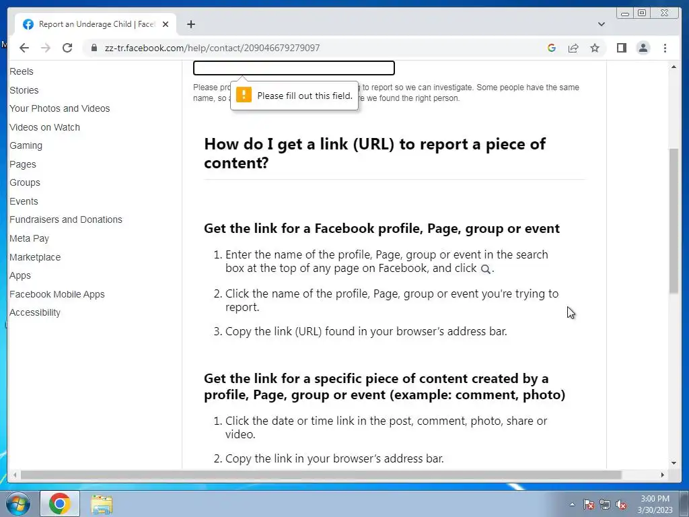The width and height of the screenshot is (689, 517).
Task: Open the network tray icon
Action: point(605,504)
